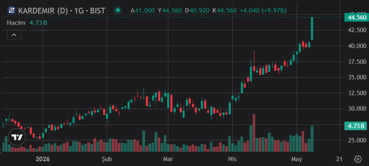Click the latest tall green candlestick
Screen dimensions: 369x166
pos(312,29)
